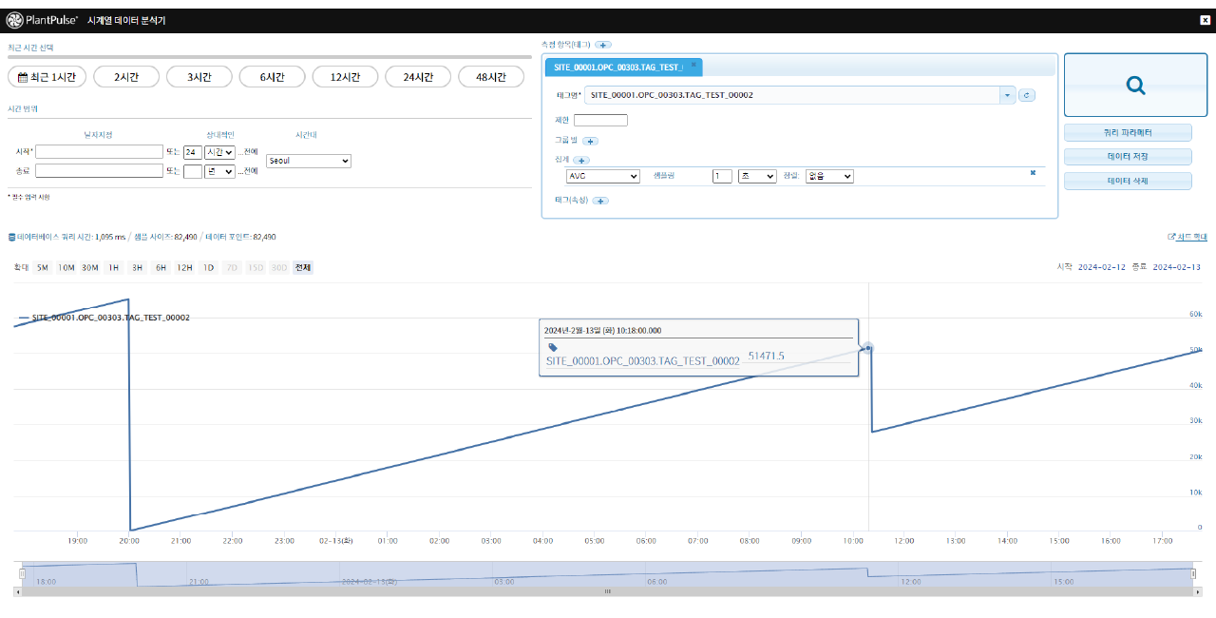Click the chart navigator horizontal scrollbar handle
This screenshot has width=1216, height=618.
pyautogui.click(x=608, y=591)
